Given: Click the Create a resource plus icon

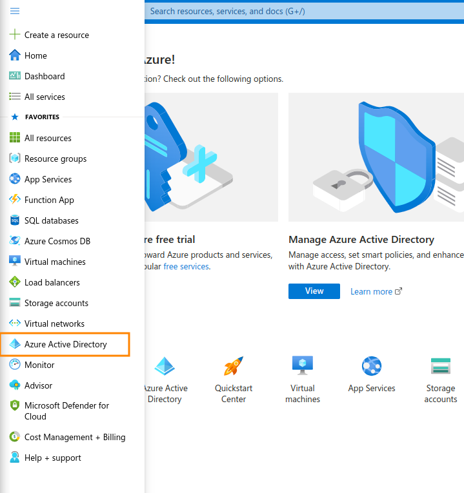Looking at the screenshot, I should point(15,35).
